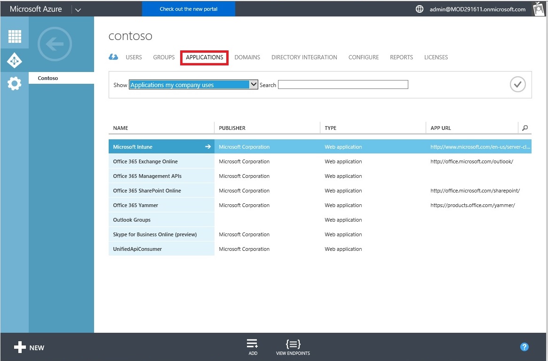Click the globe language icon

point(420,9)
